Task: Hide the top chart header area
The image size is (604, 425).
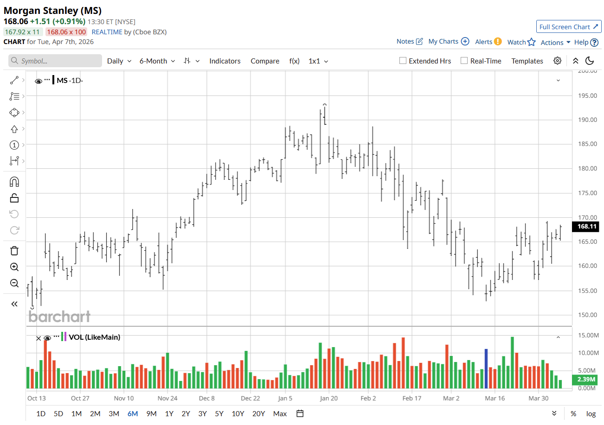Action: pos(575,61)
